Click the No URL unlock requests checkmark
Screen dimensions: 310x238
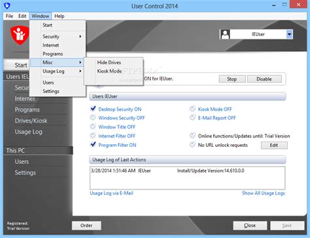point(192,145)
